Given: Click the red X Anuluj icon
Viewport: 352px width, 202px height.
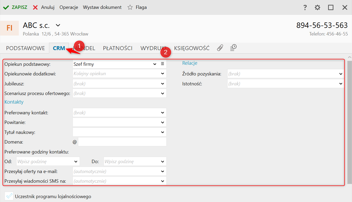Looking at the screenshot, I should tap(35, 7).
